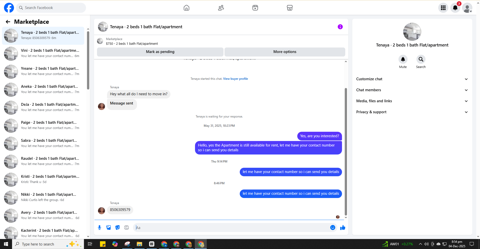Viewport: 480px width, 249px height.
Task: Click the large listing thumbnail in right panel
Action: (x=412, y=32)
